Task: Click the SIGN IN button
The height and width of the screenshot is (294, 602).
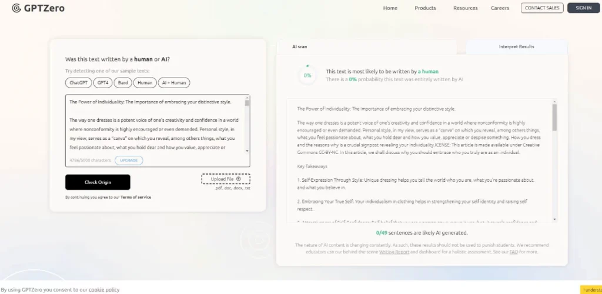Action: coord(583,8)
